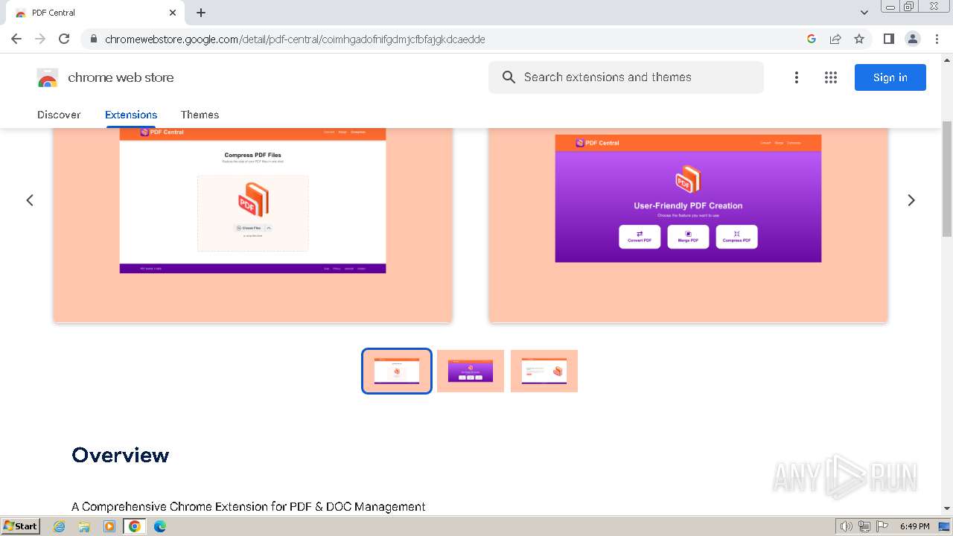Image resolution: width=953 pixels, height=536 pixels.
Task: Select the second purple carousel thumbnail
Action: (x=471, y=371)
